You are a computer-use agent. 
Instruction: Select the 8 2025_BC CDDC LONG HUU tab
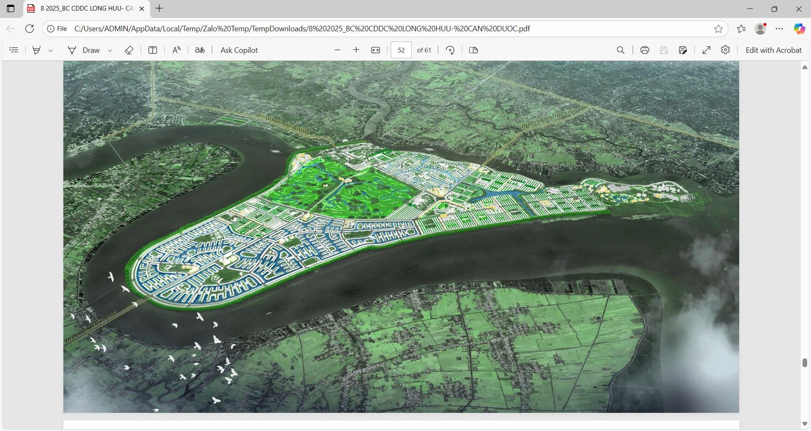pos(87,8)
